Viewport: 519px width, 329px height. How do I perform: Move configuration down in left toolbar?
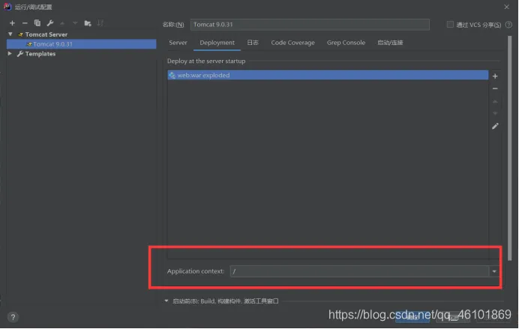pos(75,23)
